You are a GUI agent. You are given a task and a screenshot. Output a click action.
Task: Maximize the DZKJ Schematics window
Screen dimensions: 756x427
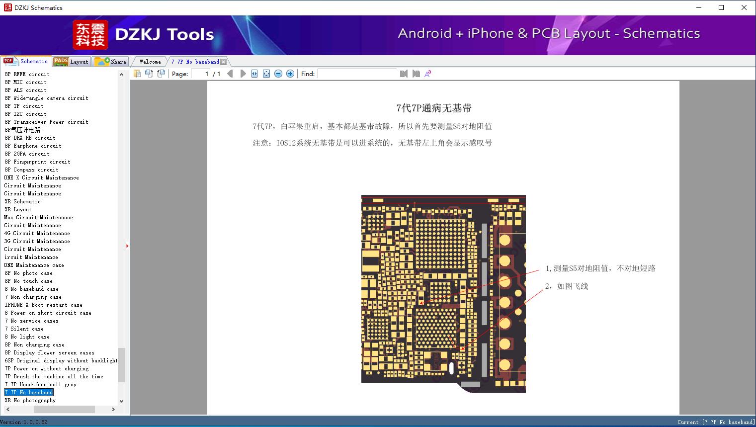pyautogui.click(x=721, y=7)
